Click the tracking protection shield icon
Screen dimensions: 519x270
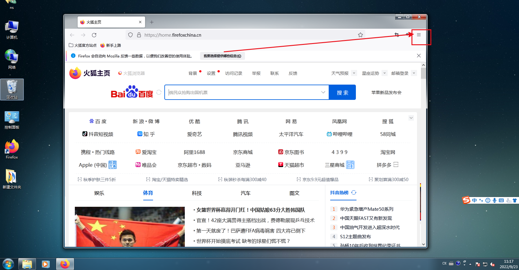click(130, 35)
